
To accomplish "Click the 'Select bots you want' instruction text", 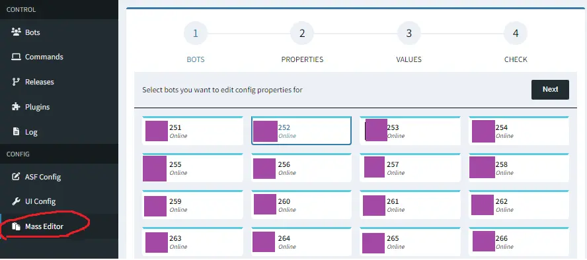I will click(222, 90).
